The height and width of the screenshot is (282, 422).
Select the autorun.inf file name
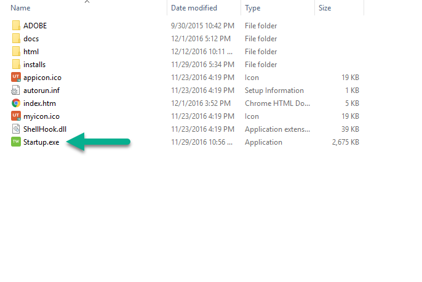click(x=41, y=91)
